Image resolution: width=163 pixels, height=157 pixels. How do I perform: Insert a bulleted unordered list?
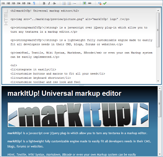coord(64,3)
